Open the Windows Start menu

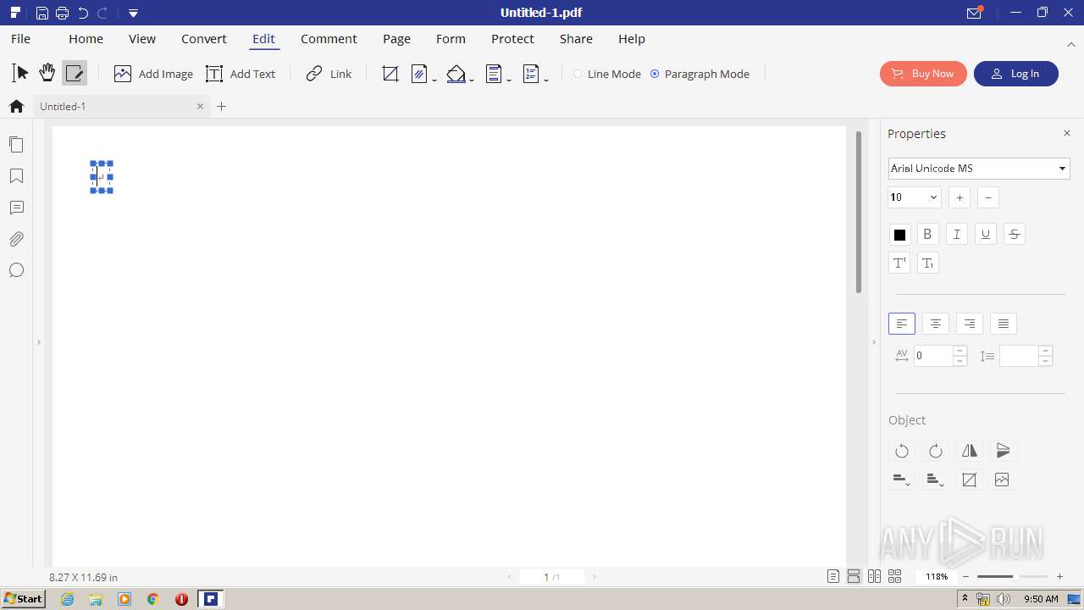point(24,599)
